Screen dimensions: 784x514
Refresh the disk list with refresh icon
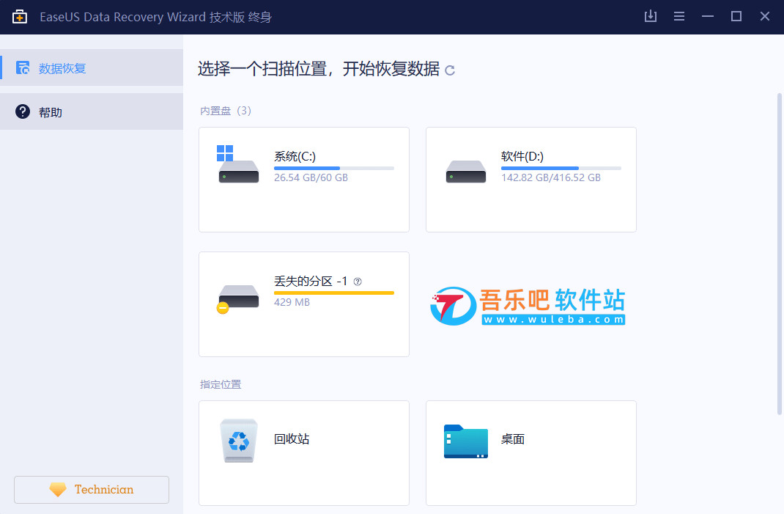click(449, 70)
